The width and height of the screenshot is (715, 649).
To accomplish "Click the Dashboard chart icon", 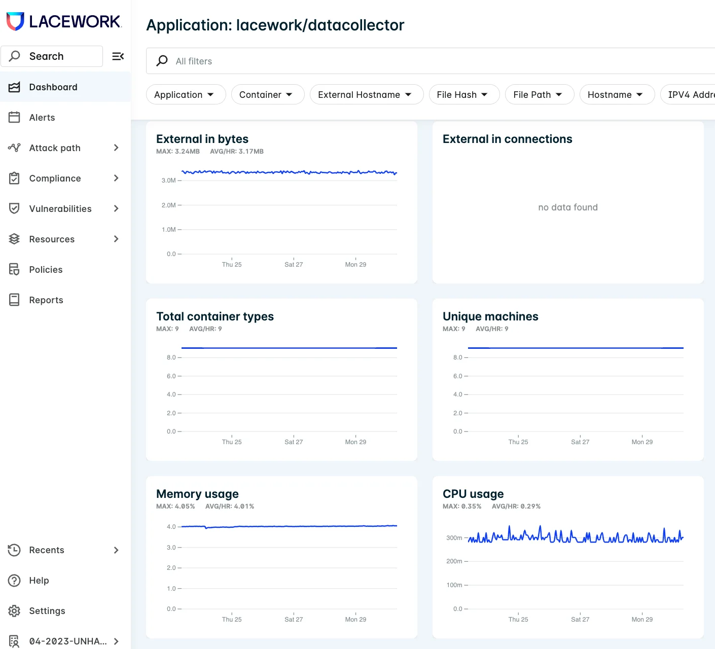I will 14,87.
